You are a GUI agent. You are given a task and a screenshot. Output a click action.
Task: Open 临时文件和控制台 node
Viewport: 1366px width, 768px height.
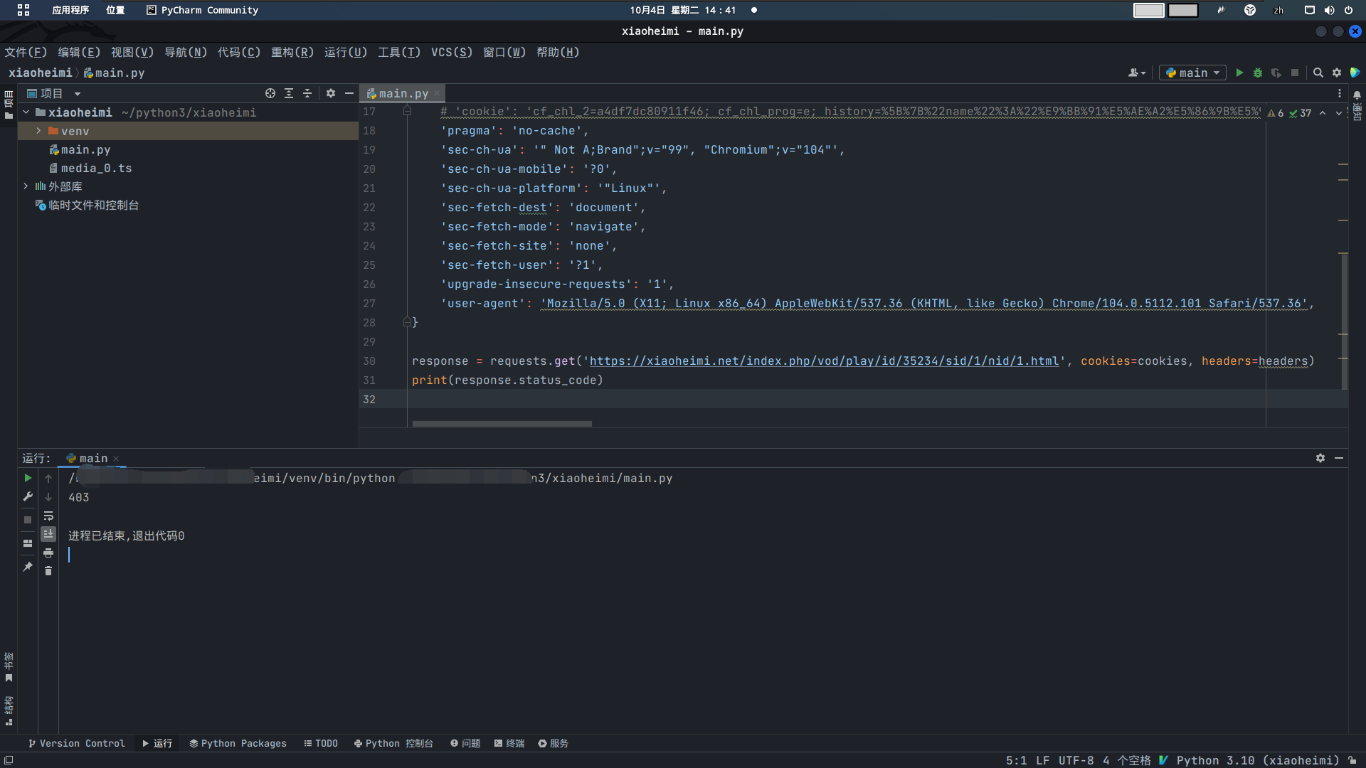(x=87, y=205)
